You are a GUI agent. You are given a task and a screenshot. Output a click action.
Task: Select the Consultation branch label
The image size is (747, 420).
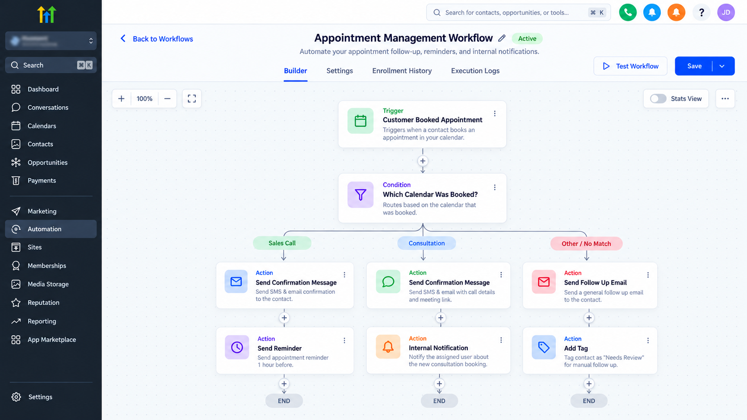(427, 243)
